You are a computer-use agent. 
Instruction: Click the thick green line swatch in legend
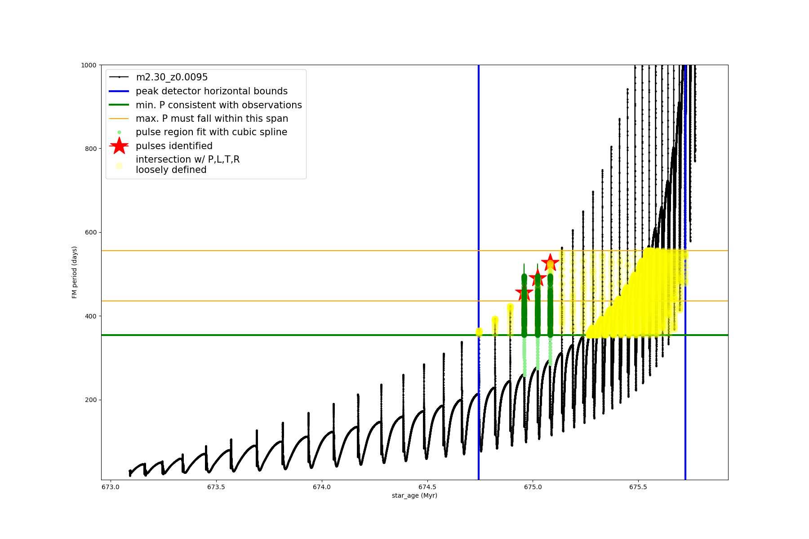[x=119, y=105]
